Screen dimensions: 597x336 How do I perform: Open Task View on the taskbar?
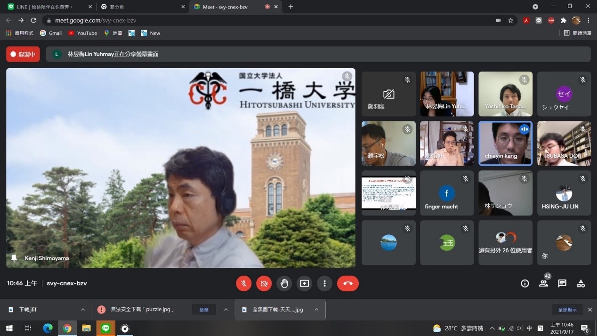coord(28,328)
